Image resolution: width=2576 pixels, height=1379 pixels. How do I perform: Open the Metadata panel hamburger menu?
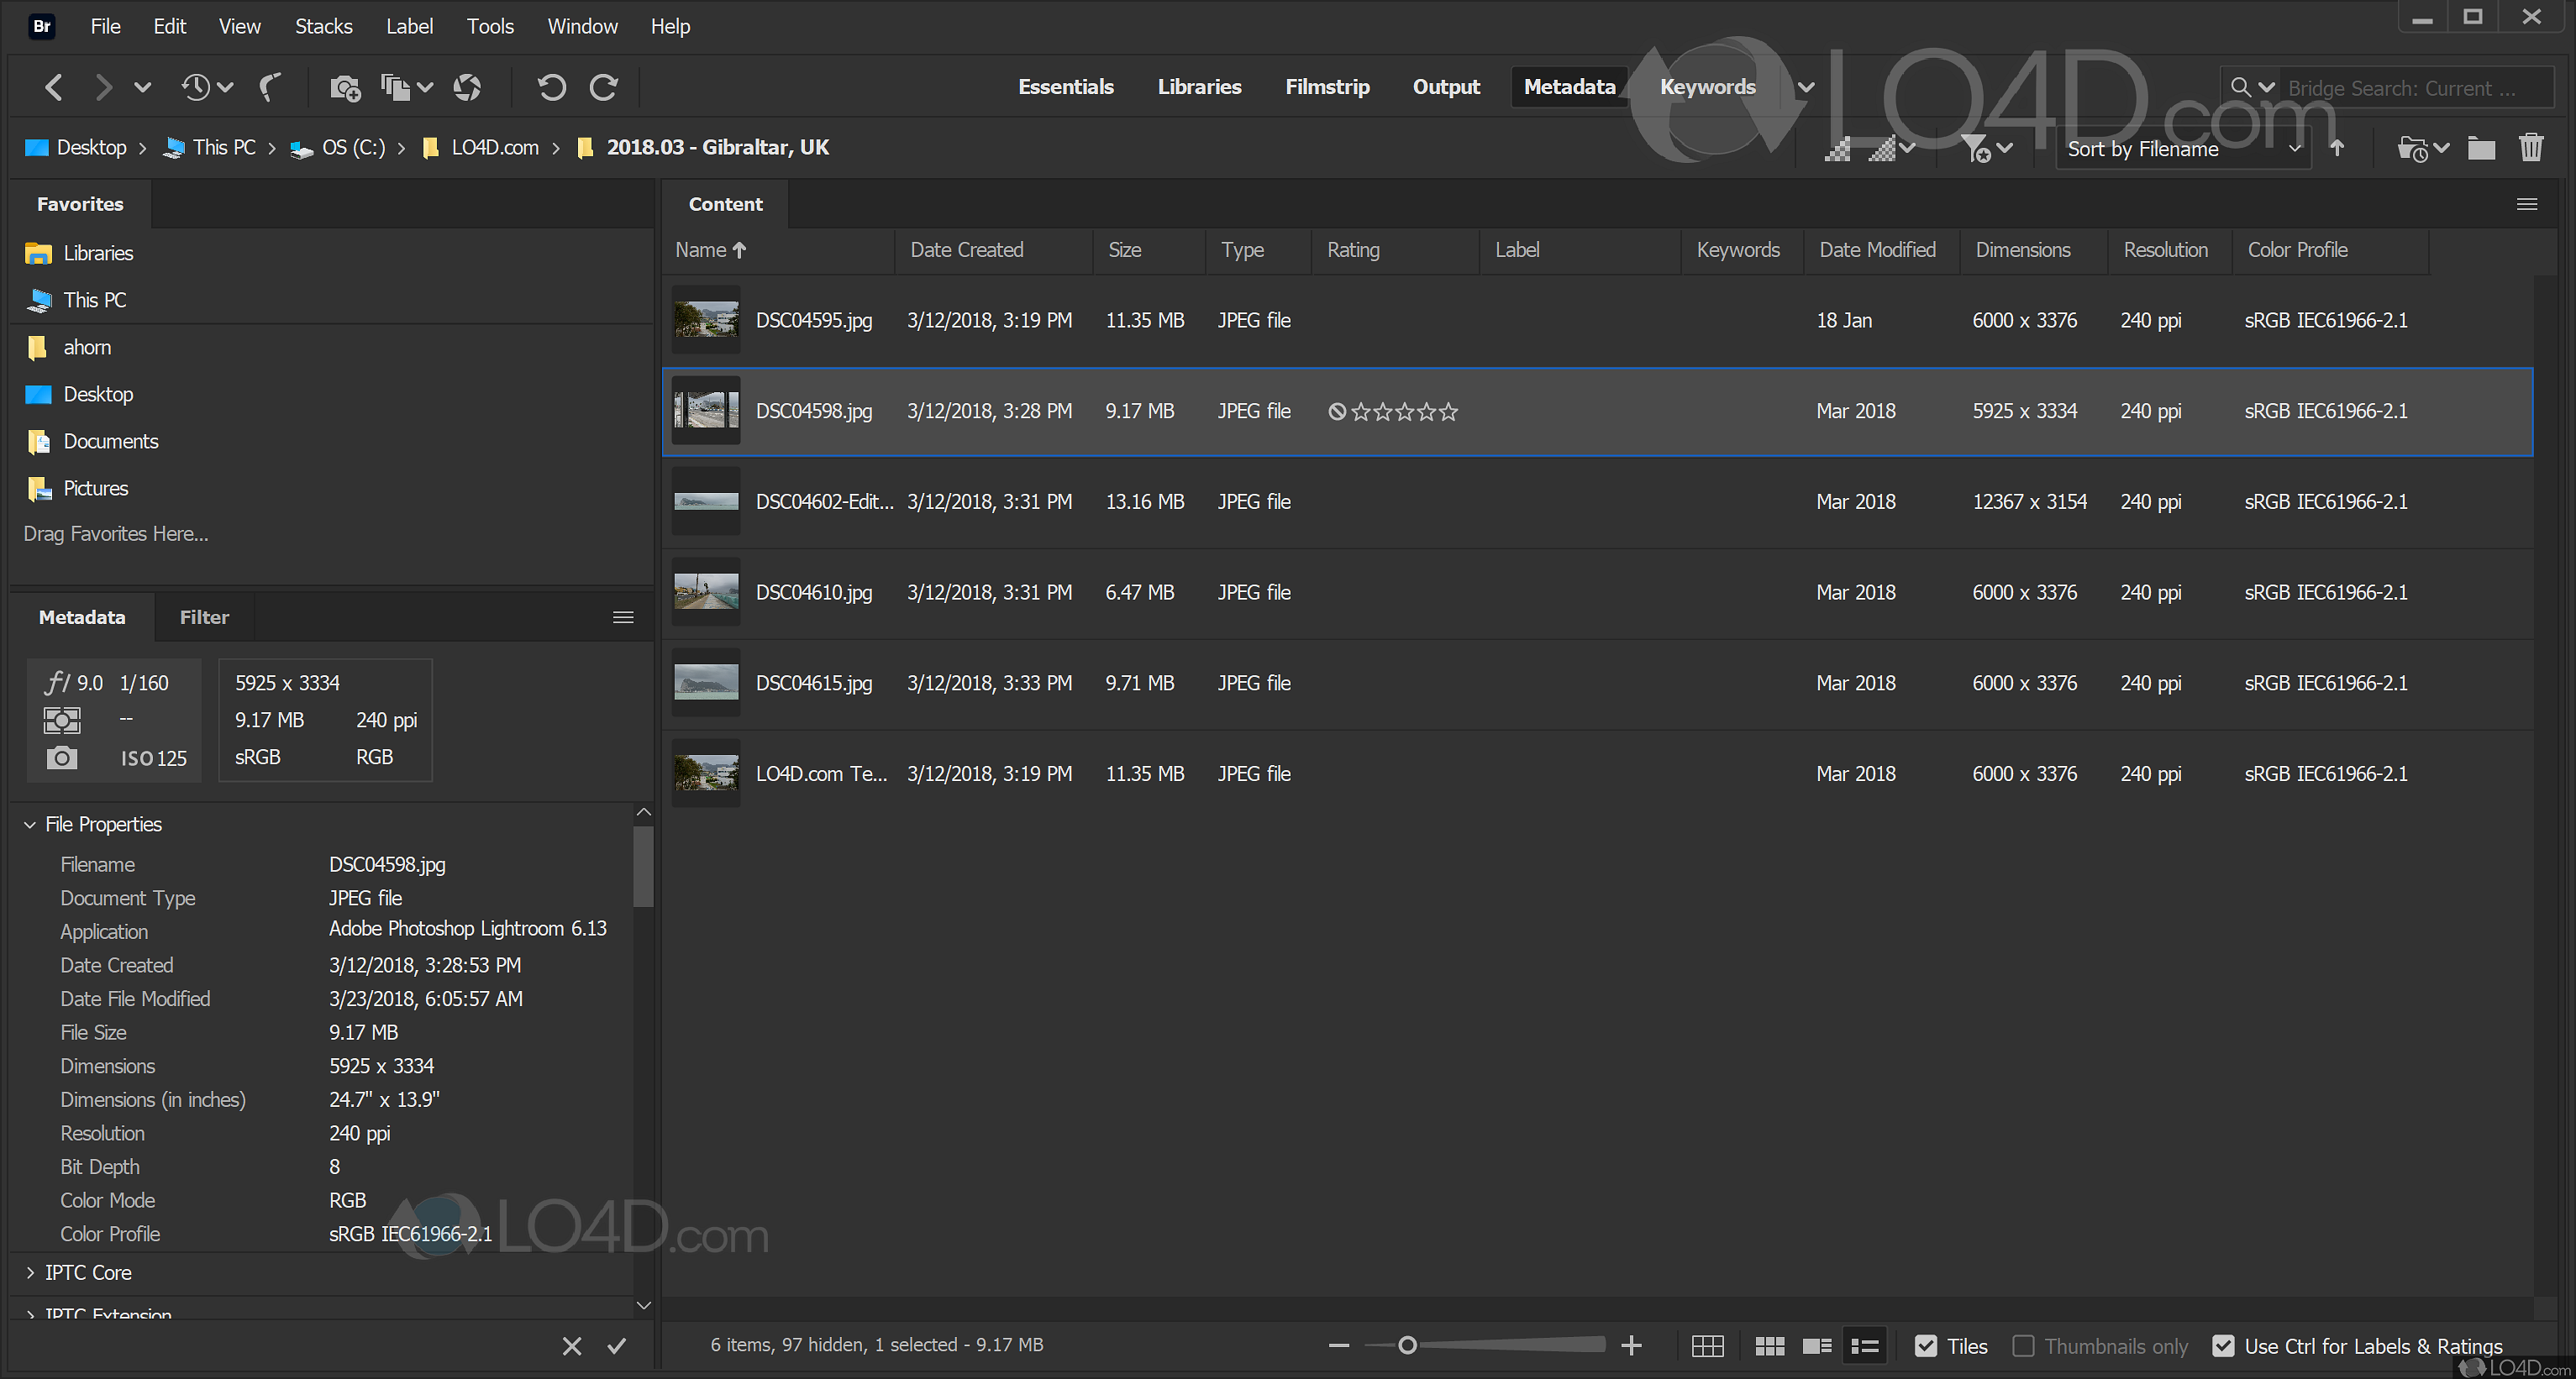pos(623,617)
